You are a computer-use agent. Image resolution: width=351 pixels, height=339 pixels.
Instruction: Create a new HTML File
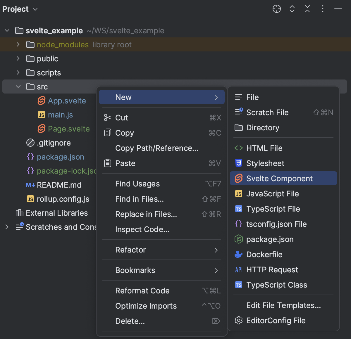coord(264,148)
